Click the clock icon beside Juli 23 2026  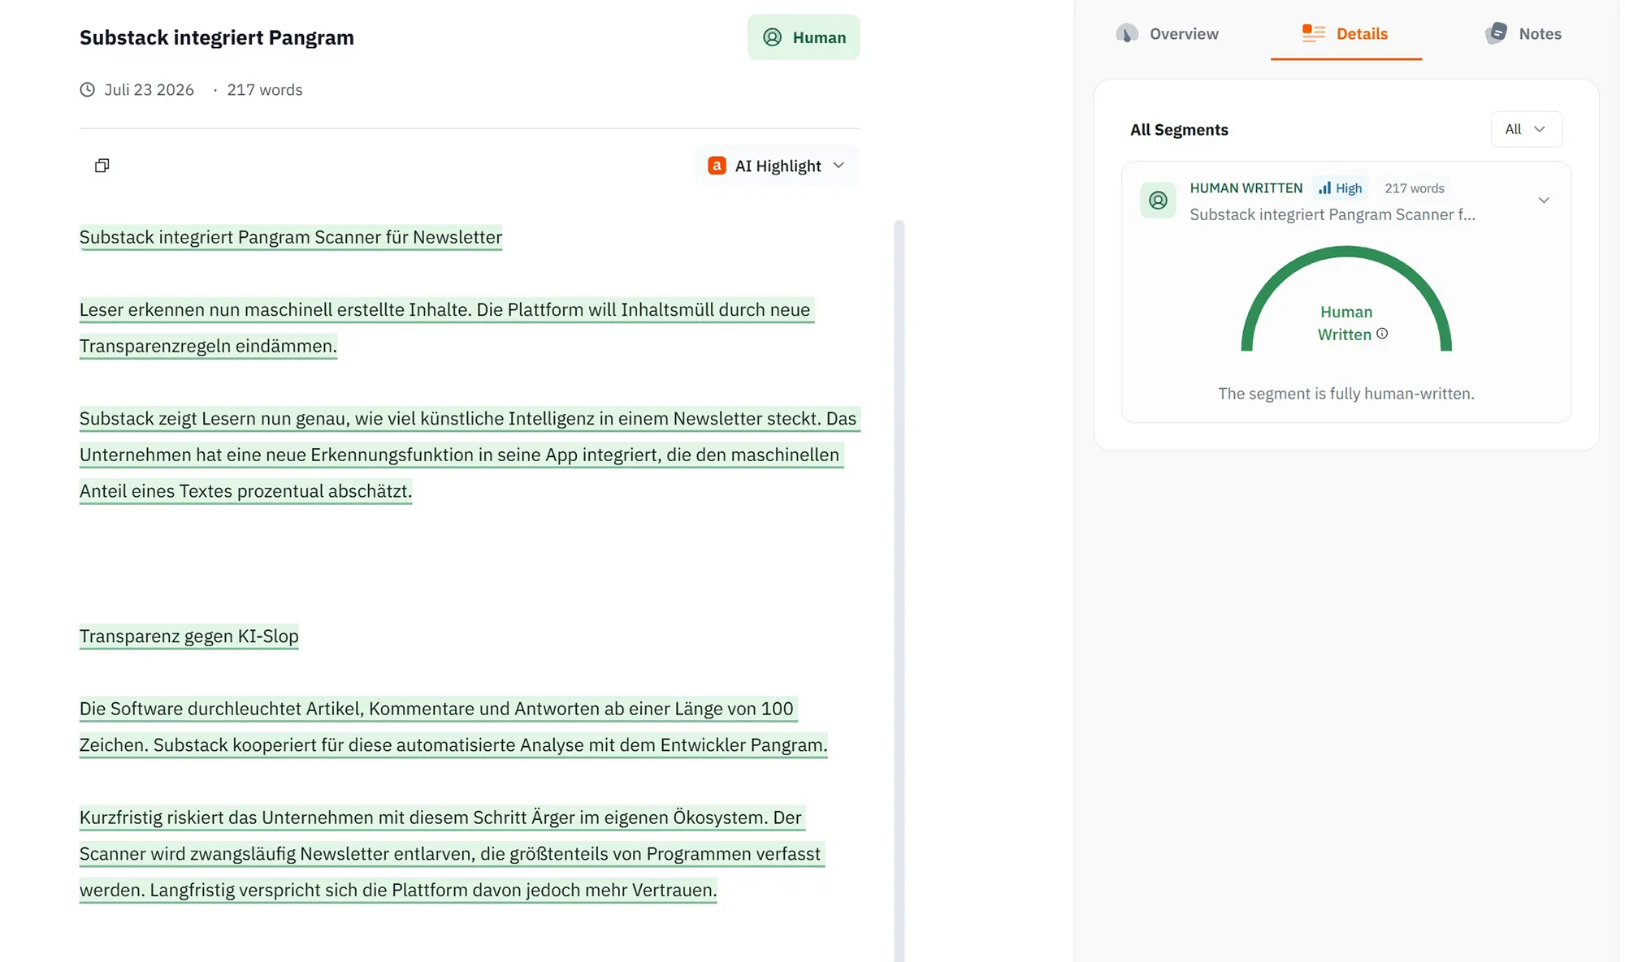(x=87, y=89)
